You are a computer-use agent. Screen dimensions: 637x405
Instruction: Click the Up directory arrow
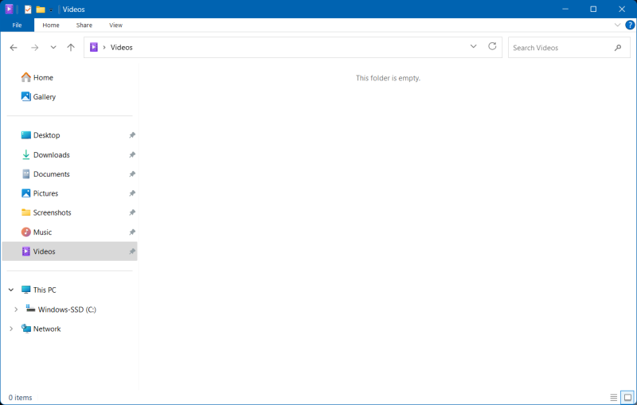click(71, 48)
